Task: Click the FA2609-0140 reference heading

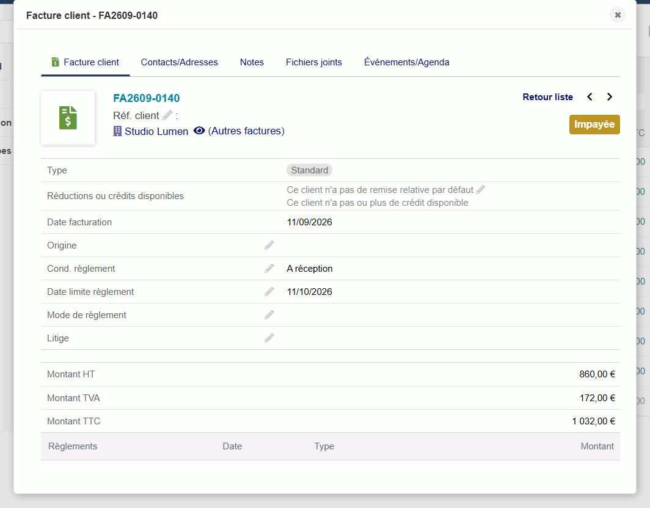Action: [x=147, y=98]
